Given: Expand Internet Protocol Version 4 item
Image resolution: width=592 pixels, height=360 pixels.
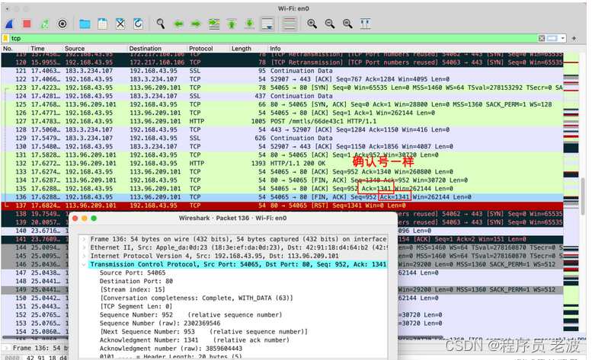Looking at the screenshot, I should pyautogui.click(x=84, y=256).
